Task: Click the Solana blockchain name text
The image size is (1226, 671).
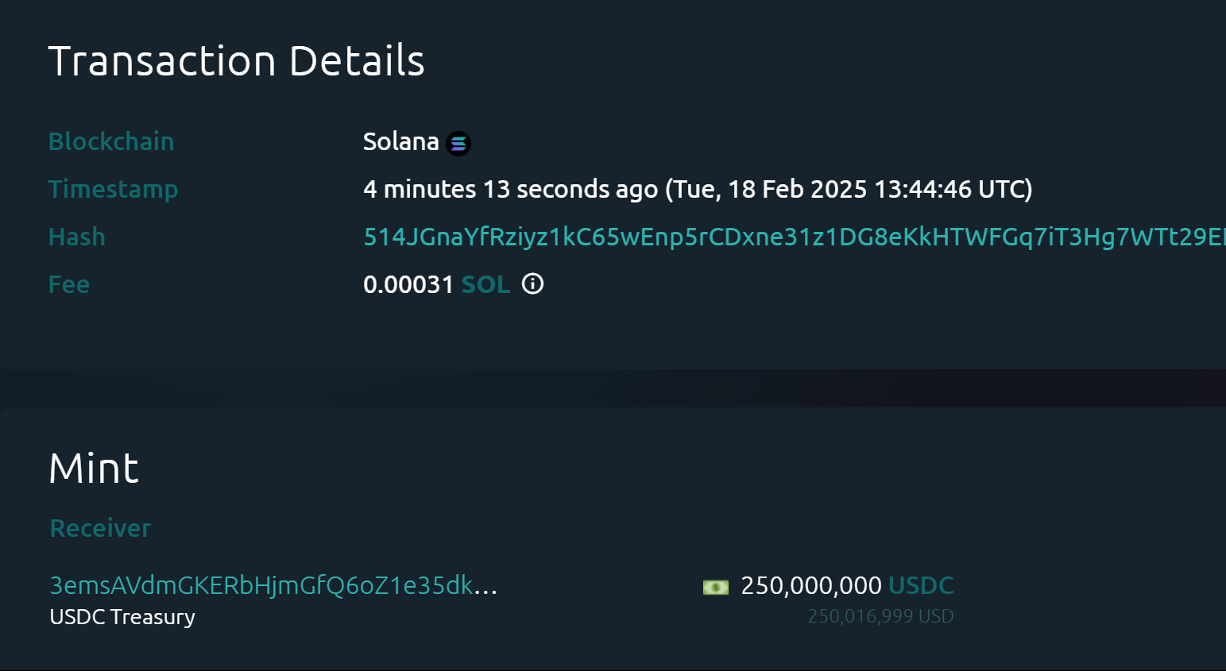Action: pyautogui.click(x=401, y=141)
